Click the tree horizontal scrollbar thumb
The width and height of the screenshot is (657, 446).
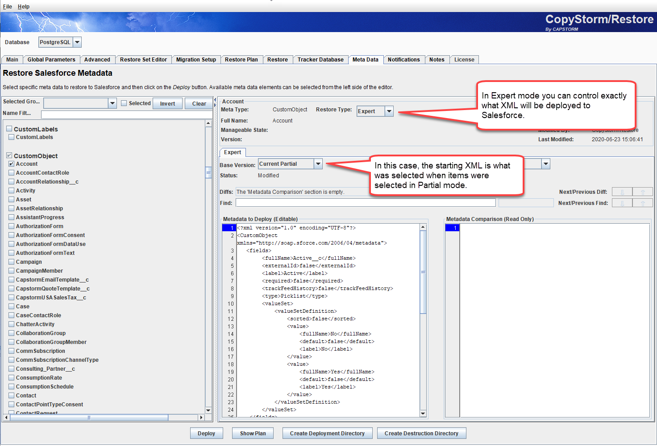point(89,417)
